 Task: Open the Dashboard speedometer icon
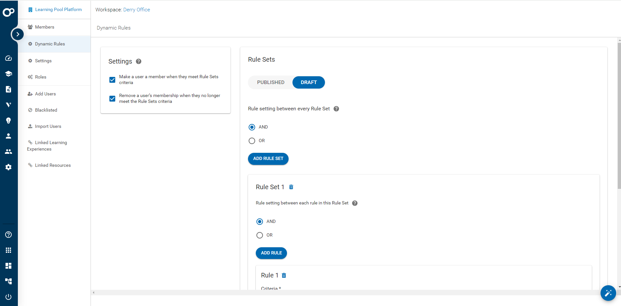pos(8,58)
